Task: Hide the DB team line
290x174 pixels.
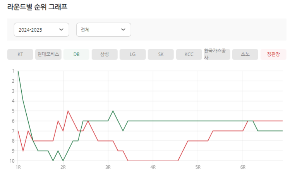Action: (76, 55)
